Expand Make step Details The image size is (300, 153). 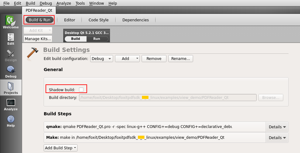[277, 138]
